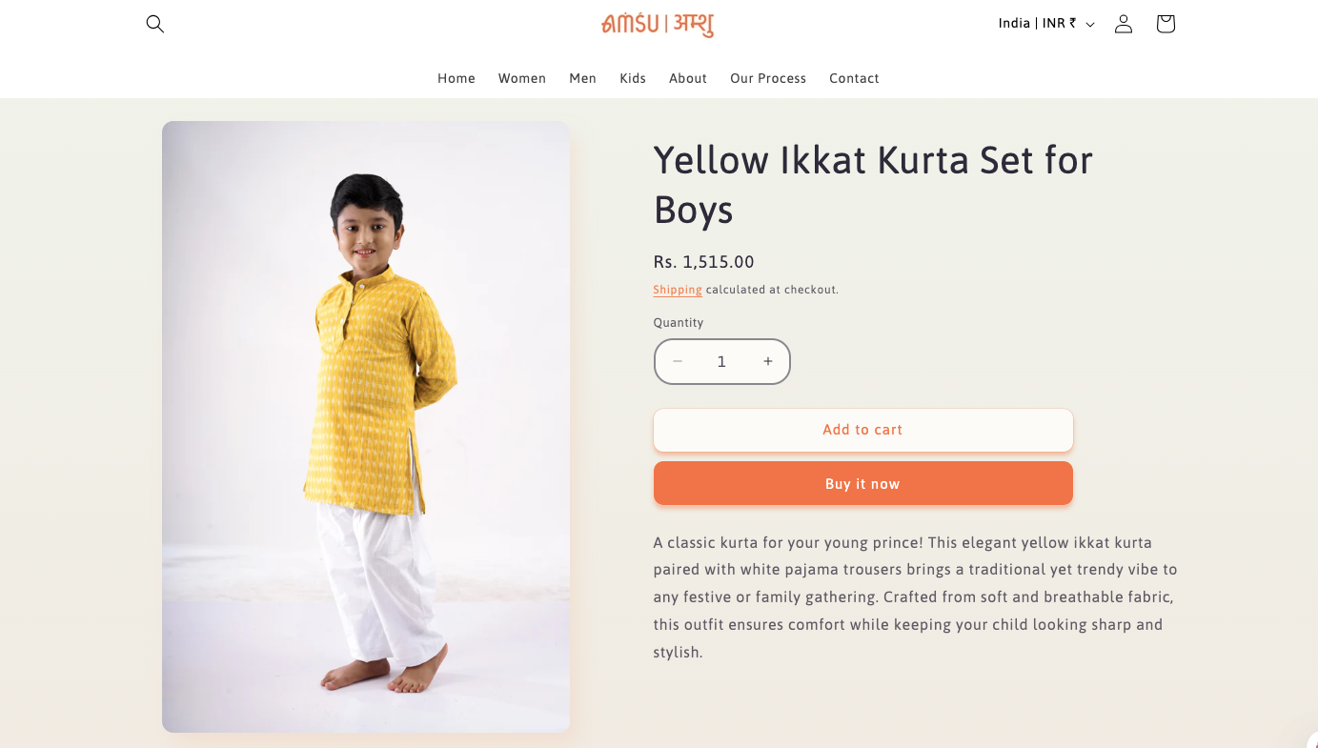
Task: Open the Home menu item
Action: tap(456, 78)
